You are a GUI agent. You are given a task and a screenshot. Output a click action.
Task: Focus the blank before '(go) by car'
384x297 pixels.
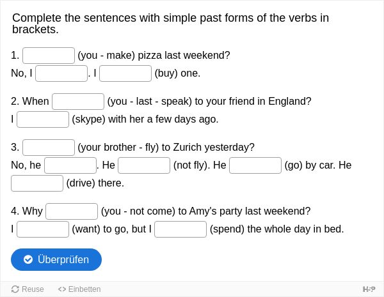[x=255, y=165]
